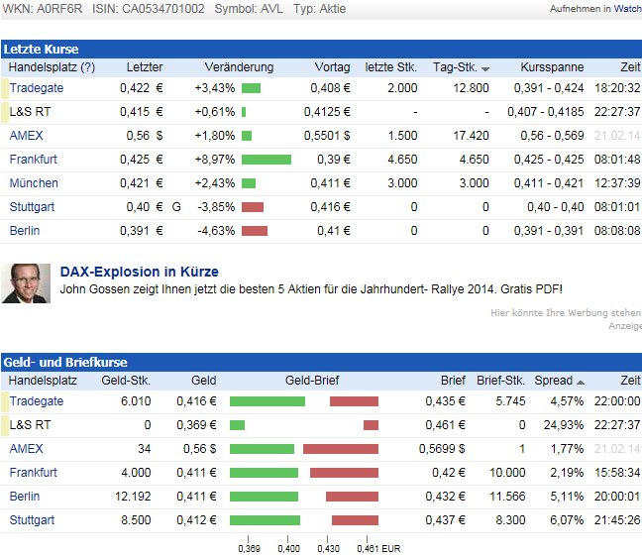Click Stuttgart -3,85% red change bar
The height and width of the screenshot is (558, 642).
tap(253, 207)
